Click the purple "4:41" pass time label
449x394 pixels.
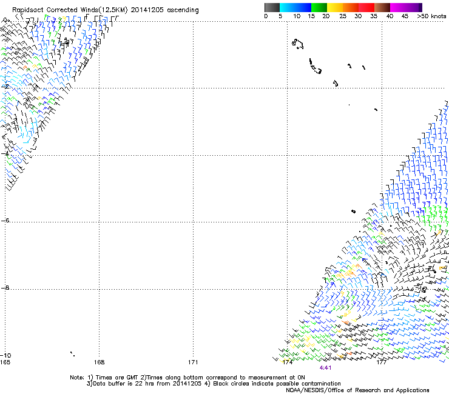tap(325, 368)
